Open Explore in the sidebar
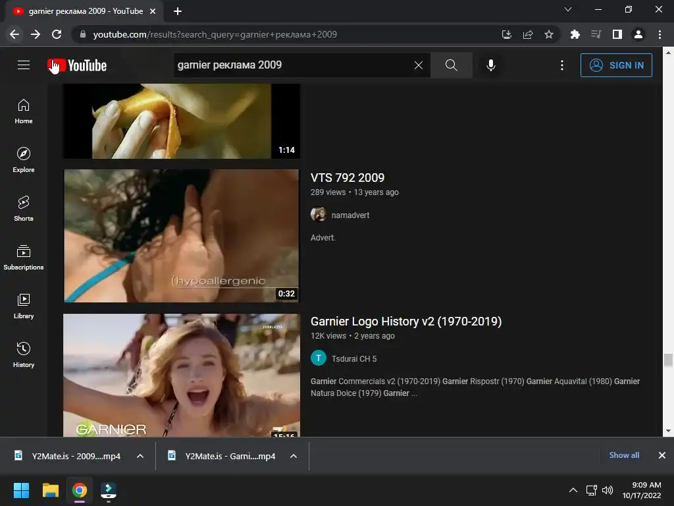The image size is (674, 506). pyautogui.click(x=24, y=160)
